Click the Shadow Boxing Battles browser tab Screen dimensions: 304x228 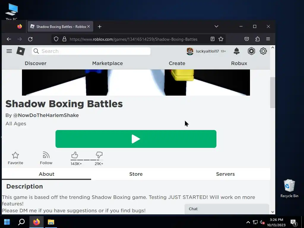[60, 26]
